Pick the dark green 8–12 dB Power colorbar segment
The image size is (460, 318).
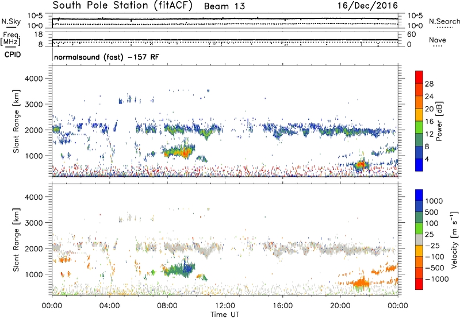coord(419,140)
